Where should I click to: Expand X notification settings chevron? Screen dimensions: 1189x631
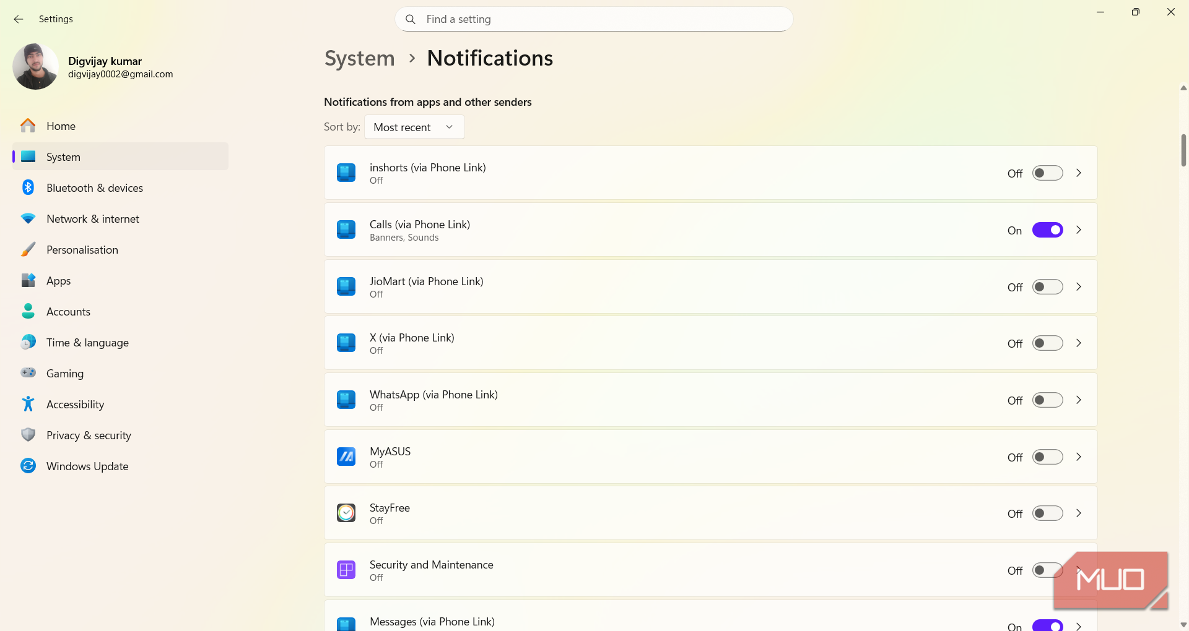pos(1079,343)
